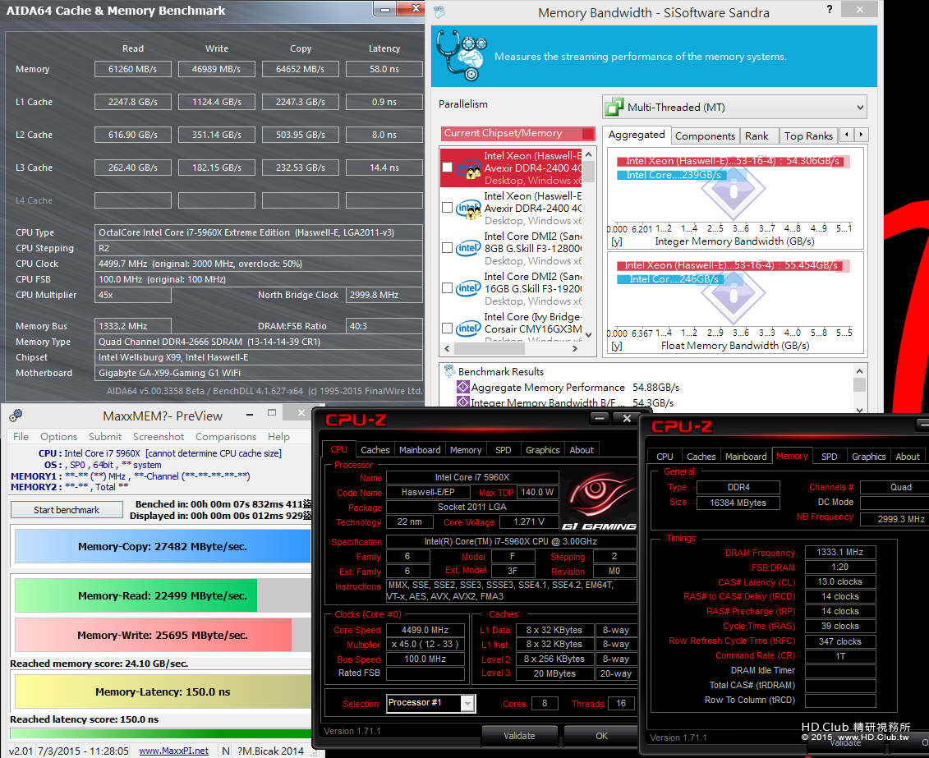Image resolution: width=929 pixels, height=758 pixels.
Task: Check the 8GB G.Skill F3-12800 entry checkbox
Action: [x=448, y=248]
